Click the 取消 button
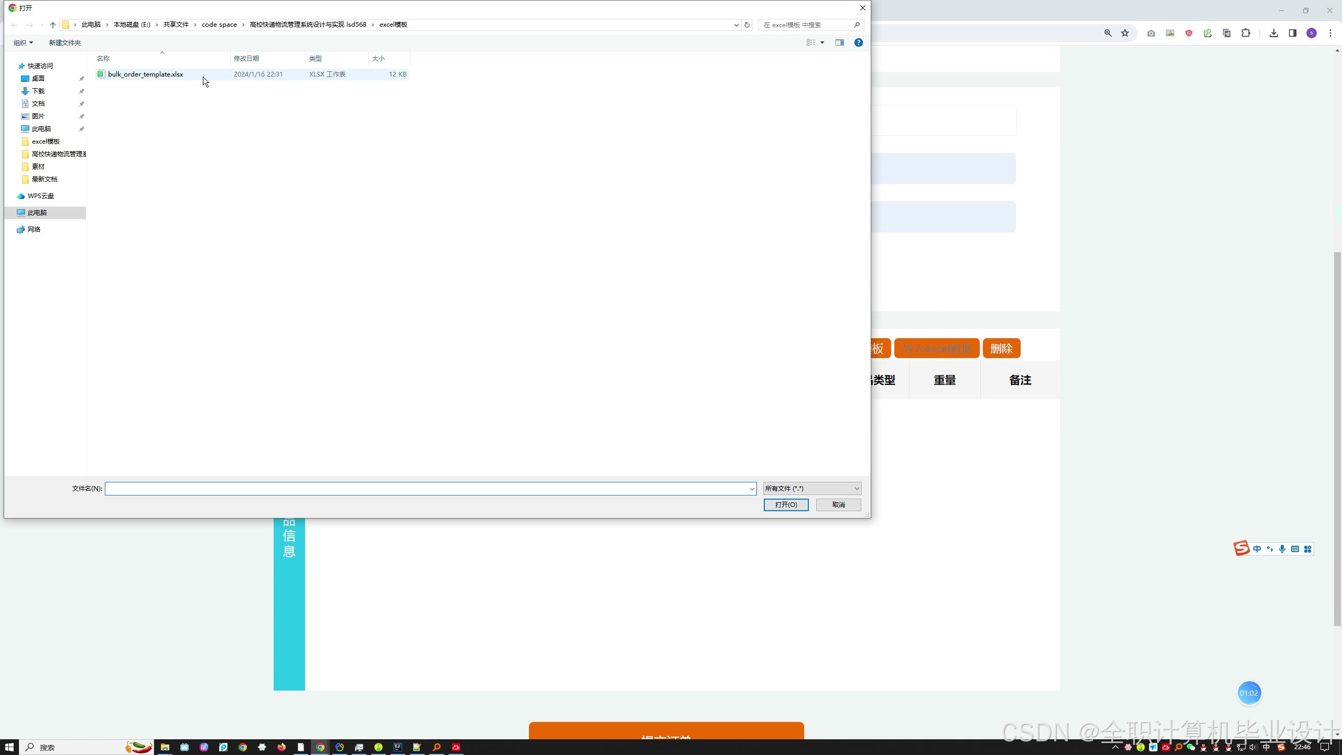Screen dimensions: 1342x755 click(x=838, y=505)
